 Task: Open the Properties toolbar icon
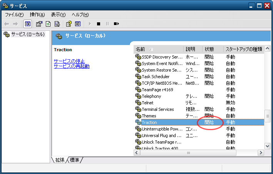click(39, 24)
